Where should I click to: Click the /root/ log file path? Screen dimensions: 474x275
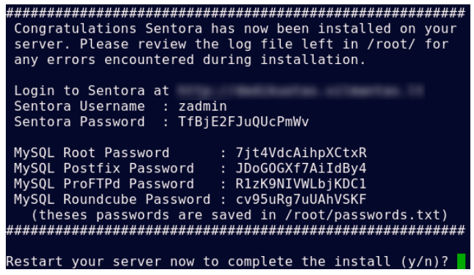click(391, 44)
